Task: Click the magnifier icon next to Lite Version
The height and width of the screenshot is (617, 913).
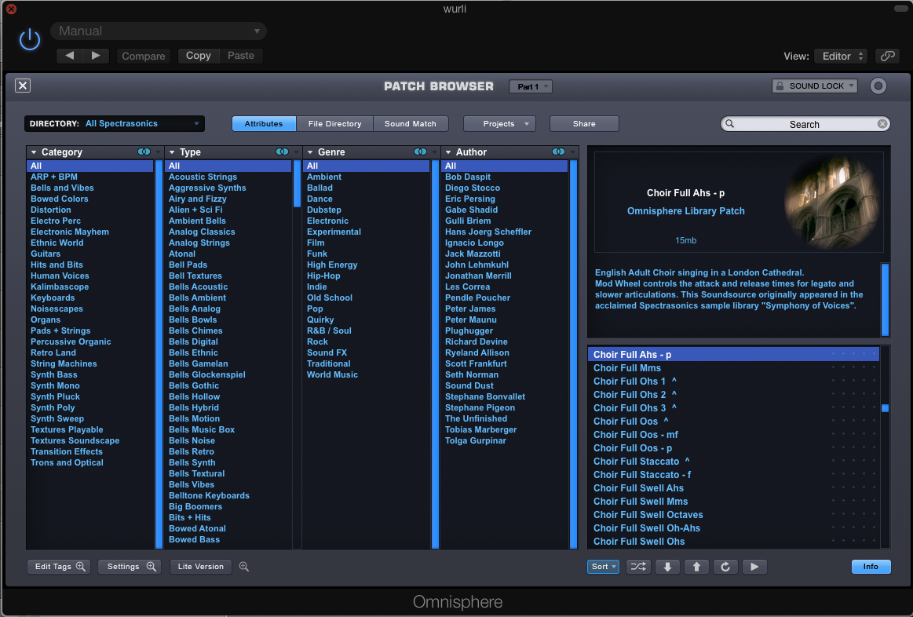Action: click(244, 566)
